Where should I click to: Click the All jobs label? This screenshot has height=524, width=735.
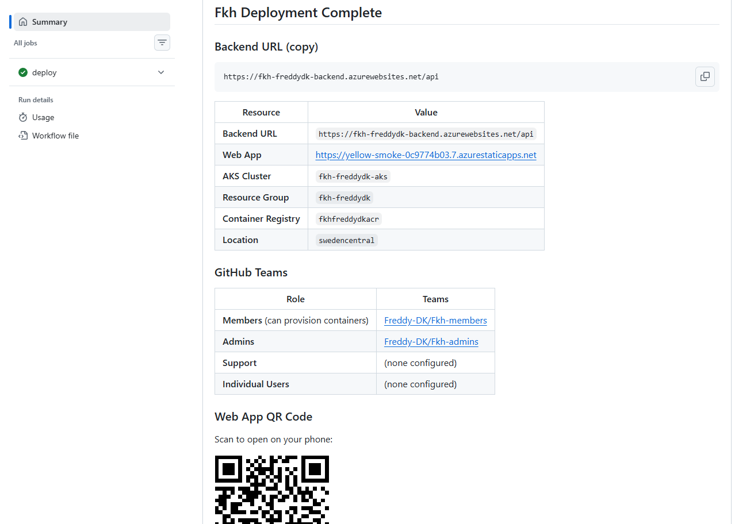point(25,43)
